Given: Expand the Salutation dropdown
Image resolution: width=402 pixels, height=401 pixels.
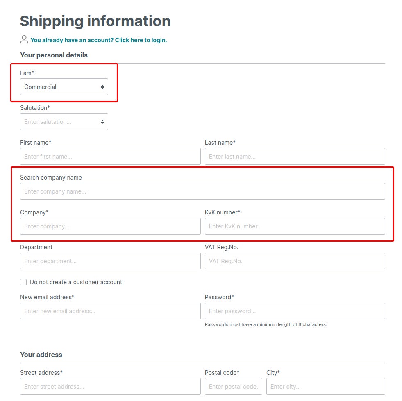Looking at the screenshot, I should point(64,122).
